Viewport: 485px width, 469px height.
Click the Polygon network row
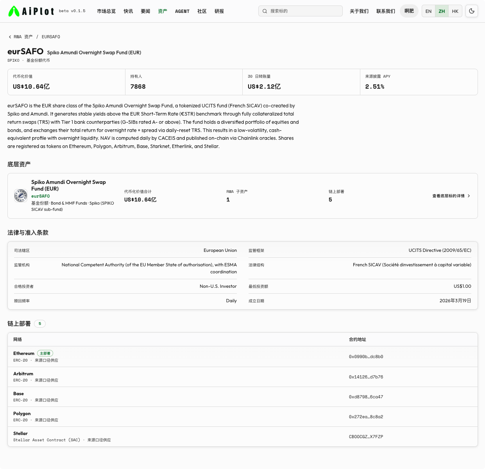[243, 417]
